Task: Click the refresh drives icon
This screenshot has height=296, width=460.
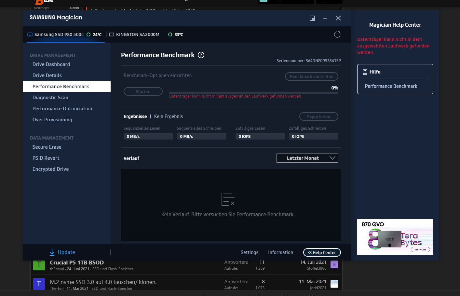Action: coord(337,34)
